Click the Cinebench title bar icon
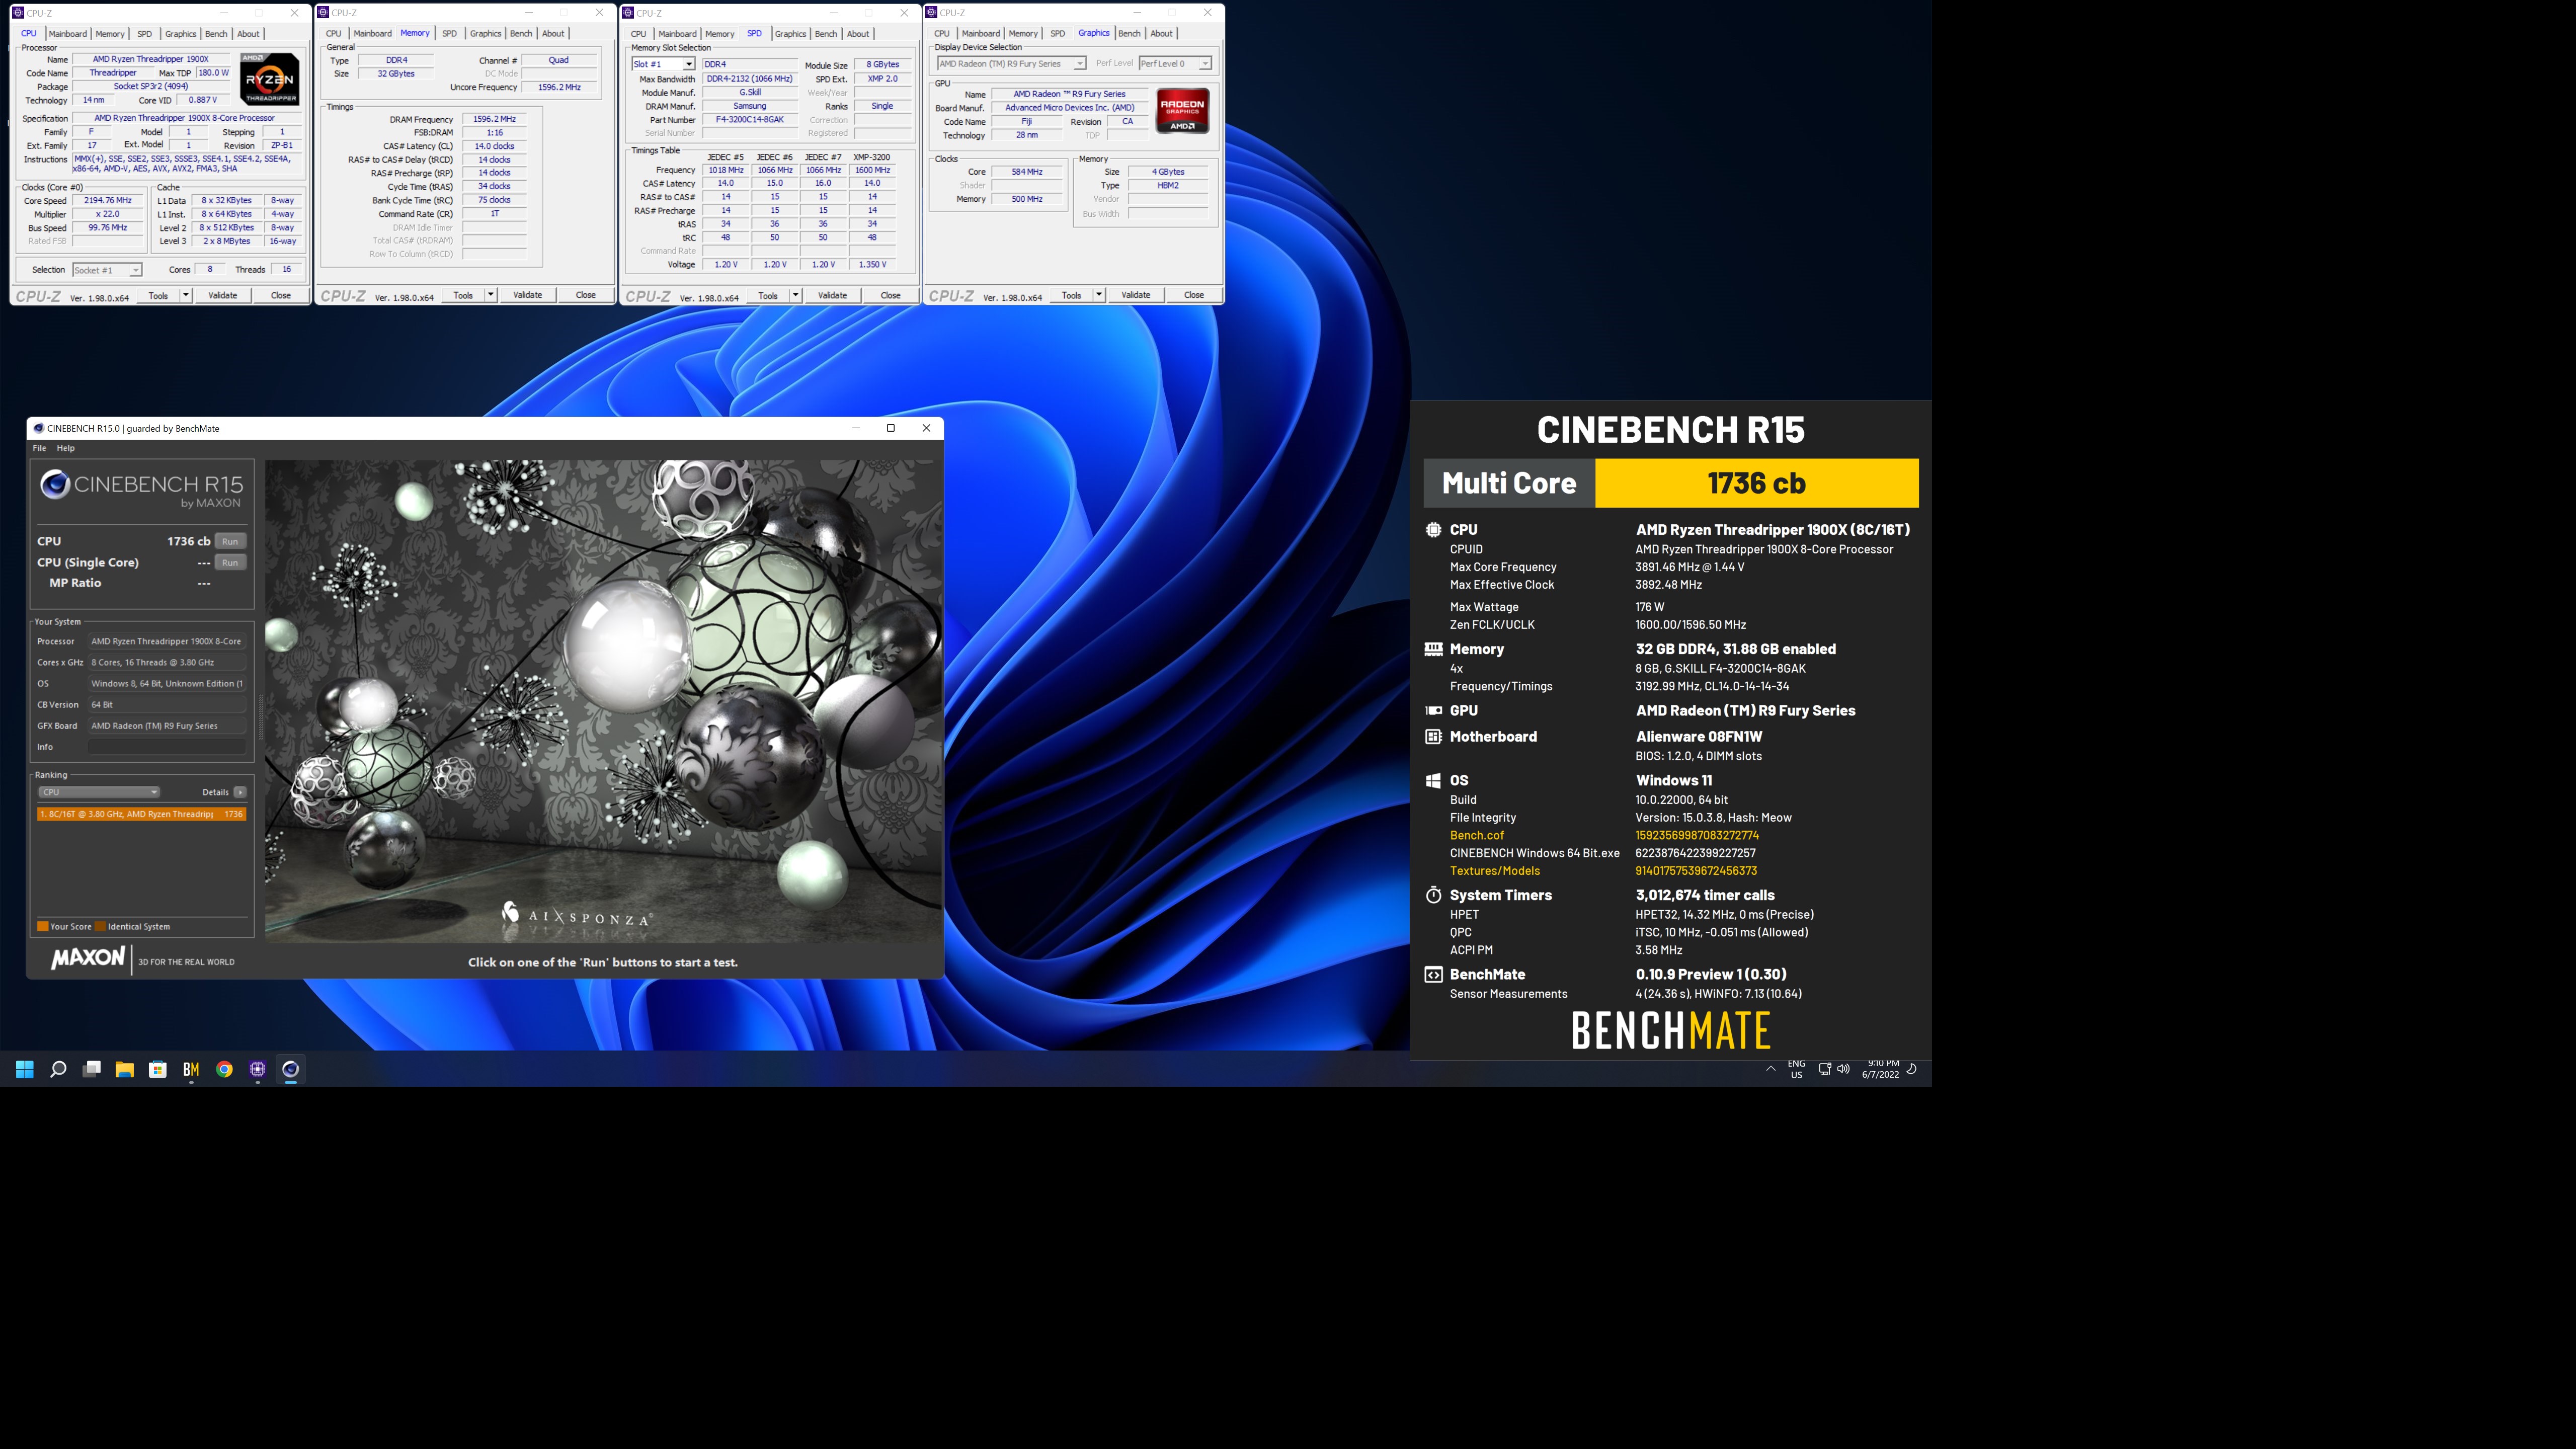Screen dimensions: 2576x1449 coord(38,428)
